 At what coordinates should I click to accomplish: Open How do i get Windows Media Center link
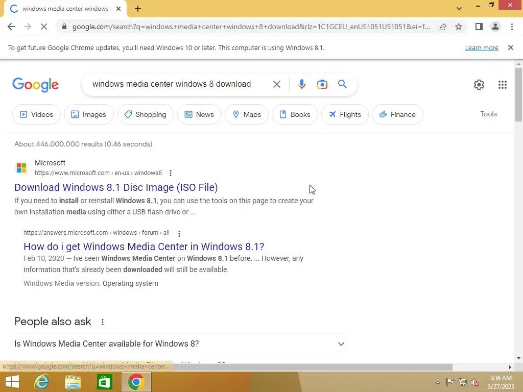(144, 247)
